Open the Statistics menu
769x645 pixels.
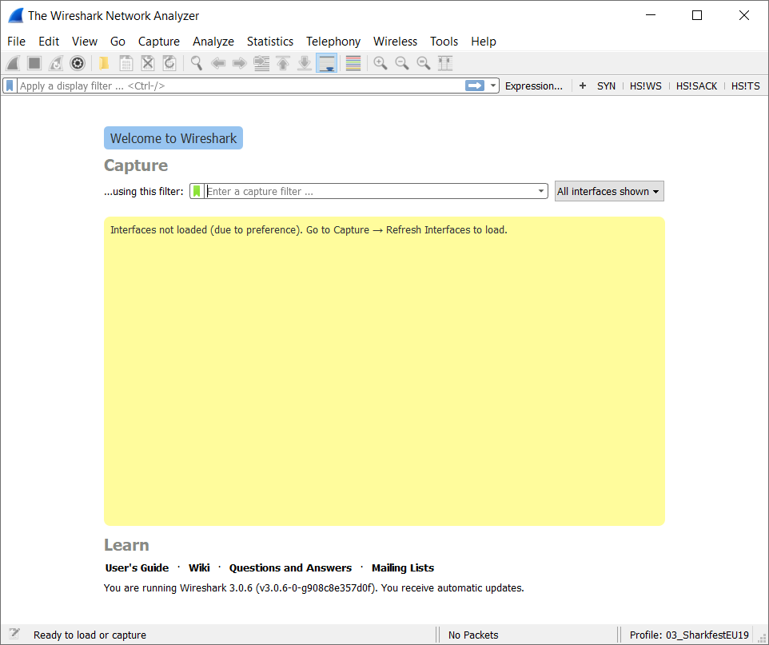click(x=269, y=41)
